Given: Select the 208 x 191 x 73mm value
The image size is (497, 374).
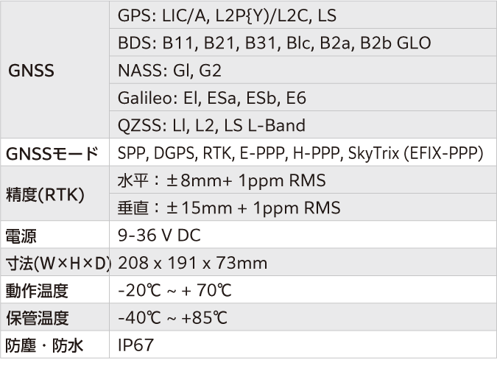Looking at the screenshot, I should click(192, 264).
